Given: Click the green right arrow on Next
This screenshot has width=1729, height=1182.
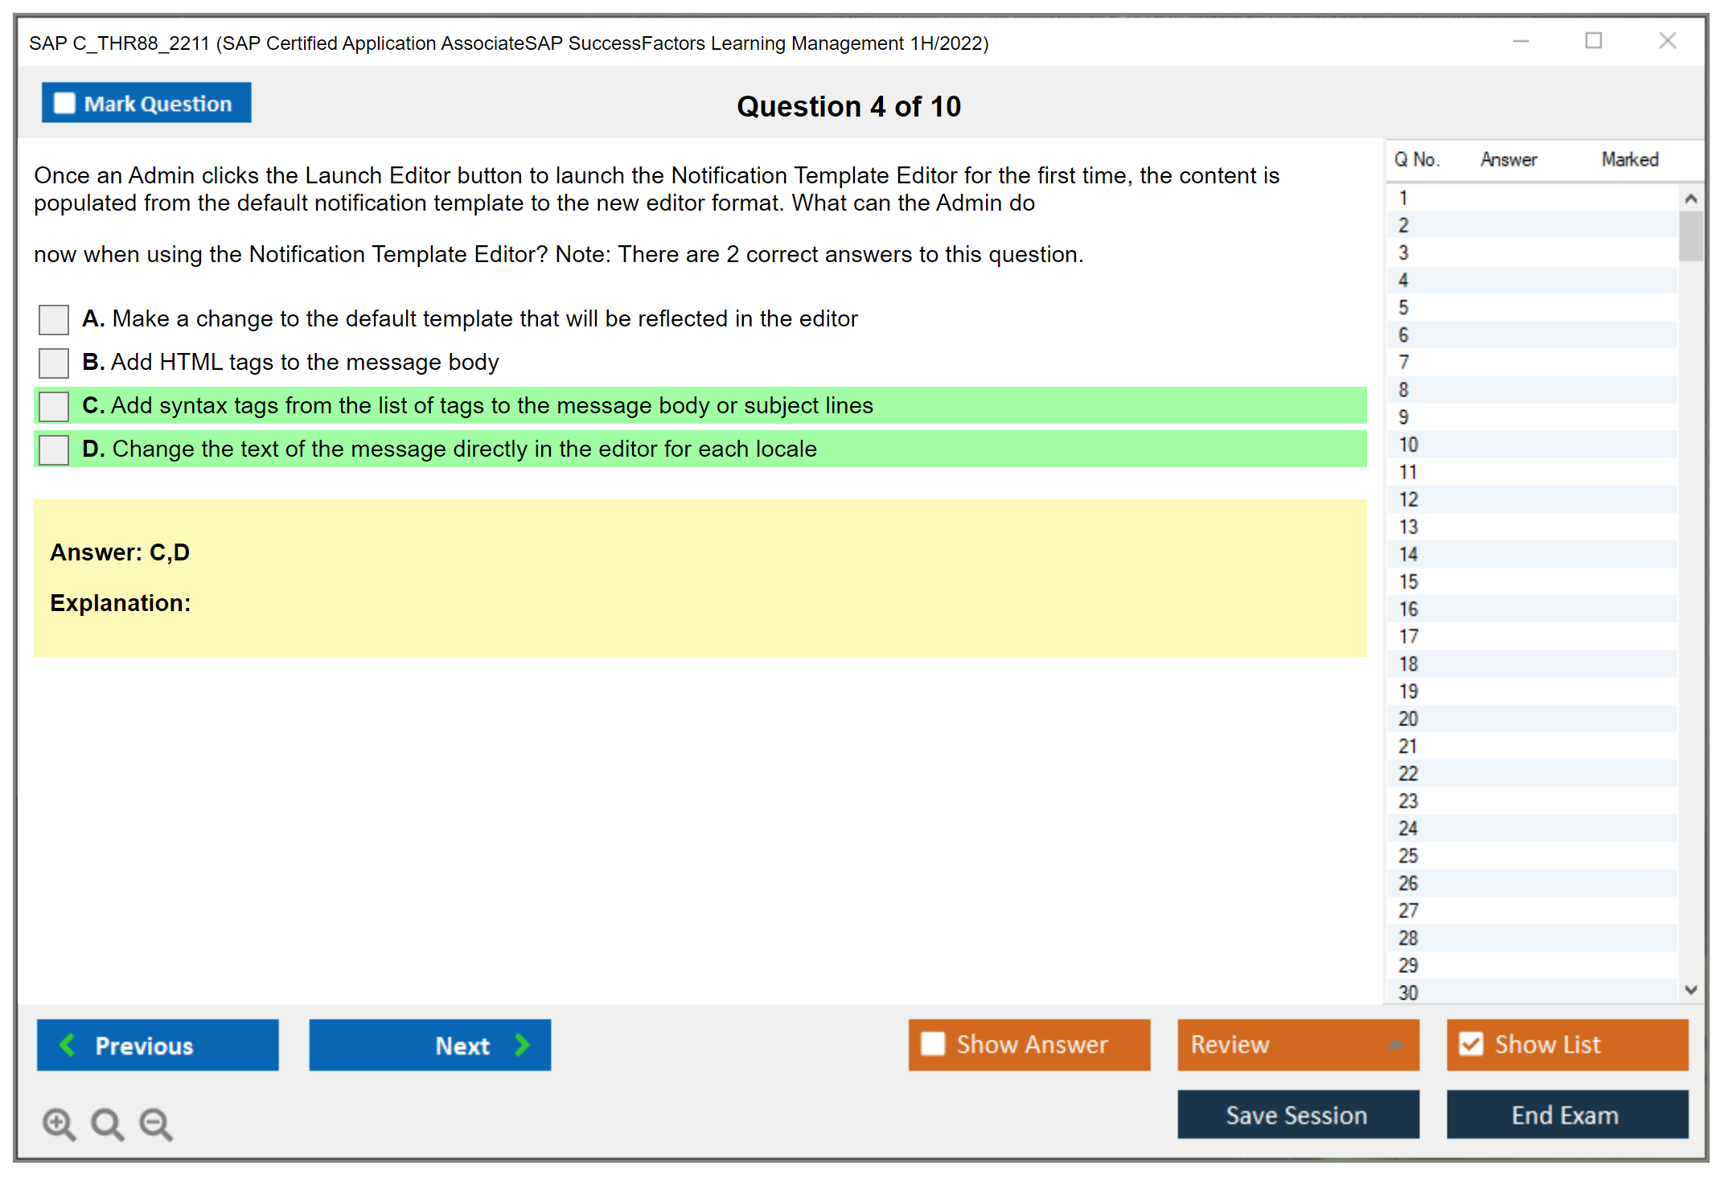Looking at the screenshot, I should 522,1045.
